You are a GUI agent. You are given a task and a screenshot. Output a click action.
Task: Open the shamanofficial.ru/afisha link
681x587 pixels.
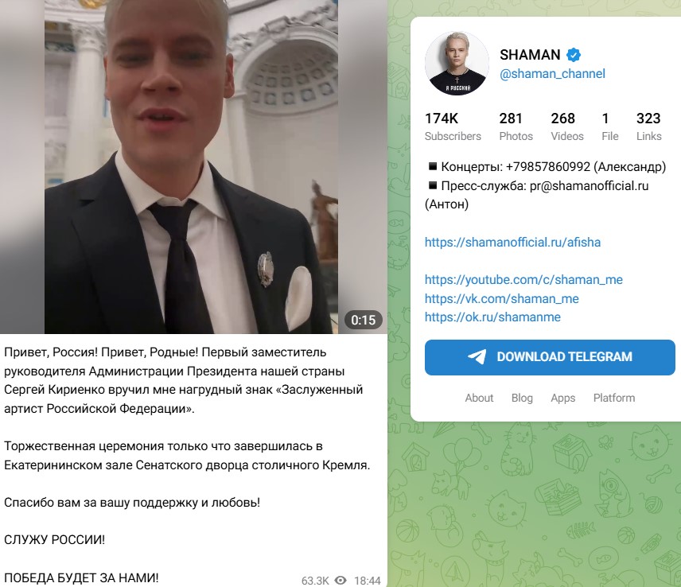pos(512,243)
